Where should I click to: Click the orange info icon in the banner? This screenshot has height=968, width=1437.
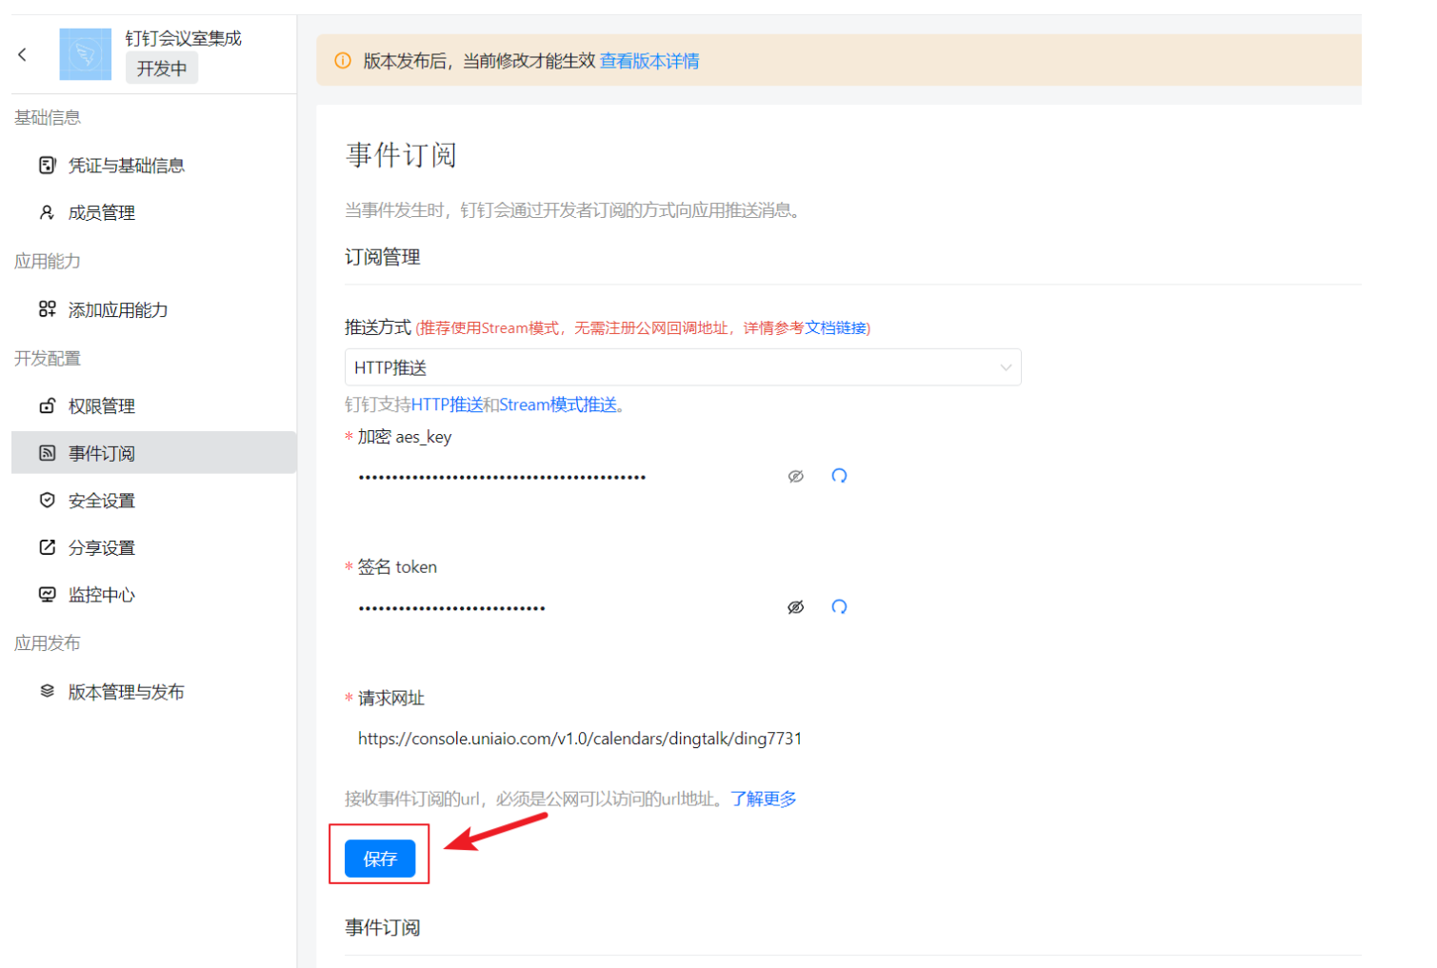click(343, 61)
